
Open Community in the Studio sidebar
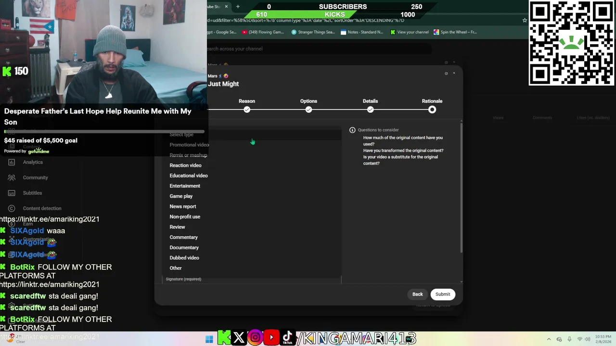coord(35,177)
